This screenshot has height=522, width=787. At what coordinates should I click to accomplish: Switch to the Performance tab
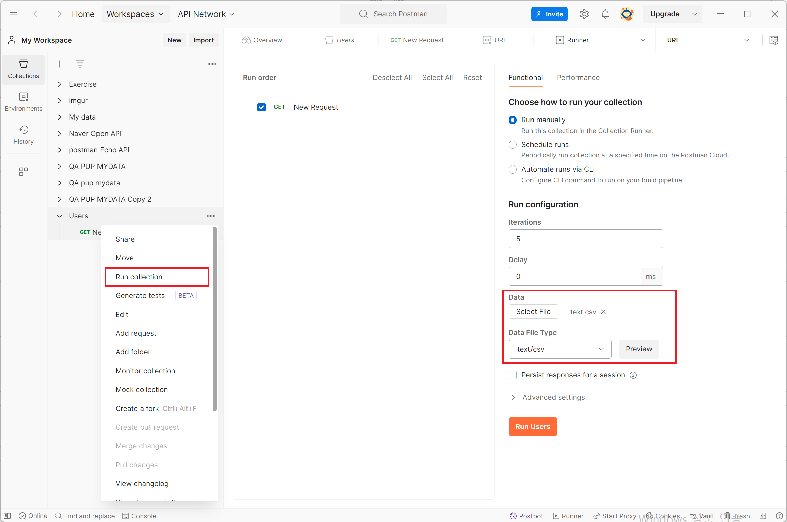[x=578, y=78]
